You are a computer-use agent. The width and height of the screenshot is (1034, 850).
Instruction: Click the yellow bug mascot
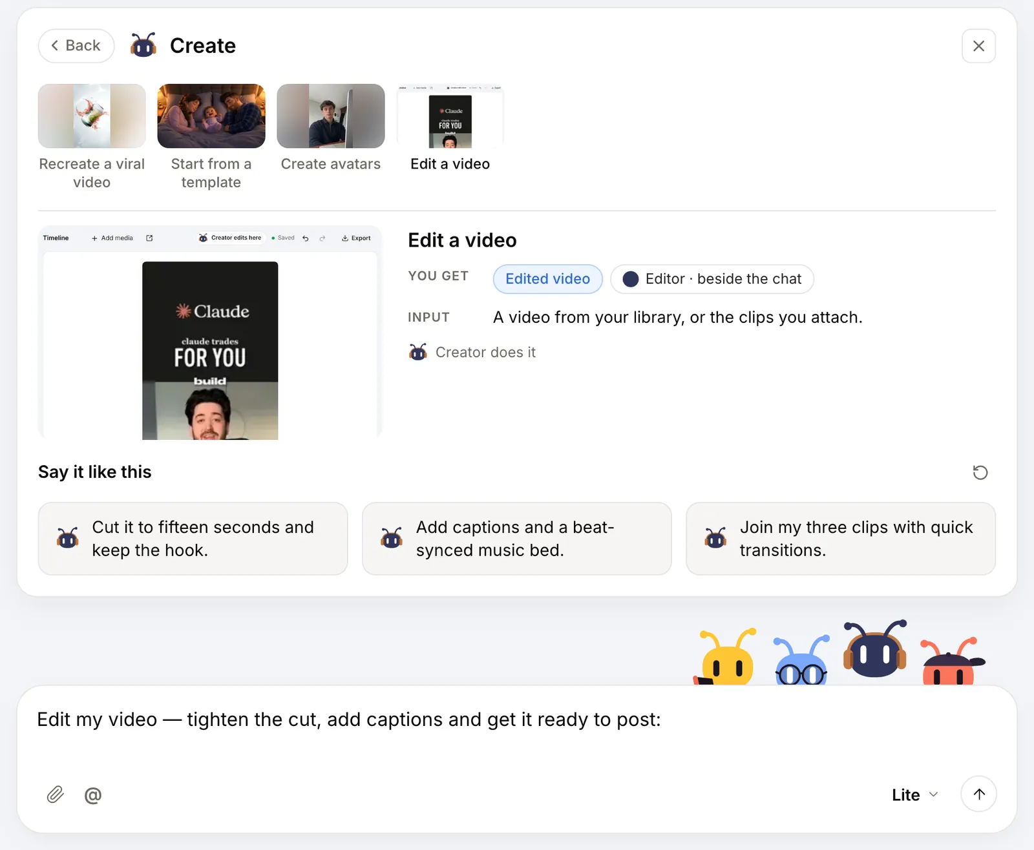(726, 658)
